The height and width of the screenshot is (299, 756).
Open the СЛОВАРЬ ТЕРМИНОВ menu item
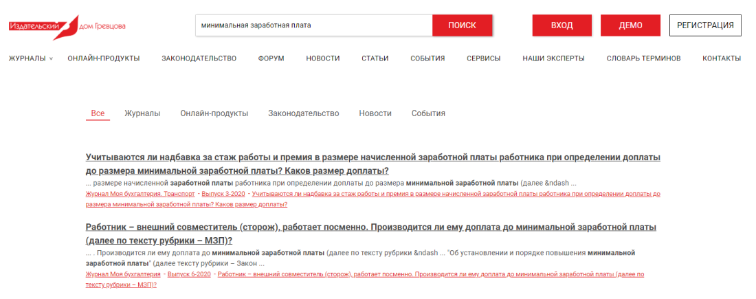coord(643,58)
